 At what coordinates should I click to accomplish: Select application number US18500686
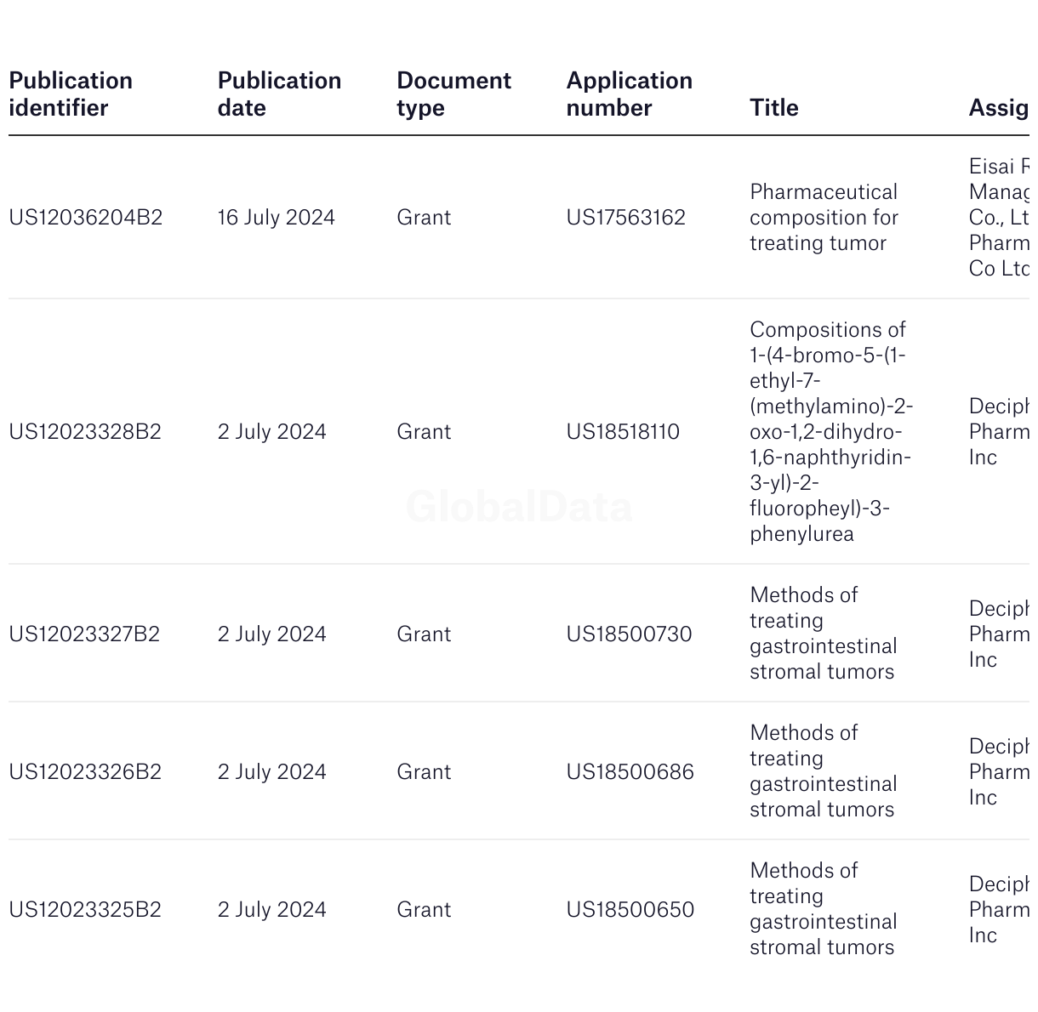tap(630, 772)
